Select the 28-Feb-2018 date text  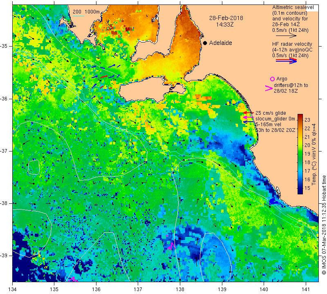pyautogui.click(x=226, y=18)
